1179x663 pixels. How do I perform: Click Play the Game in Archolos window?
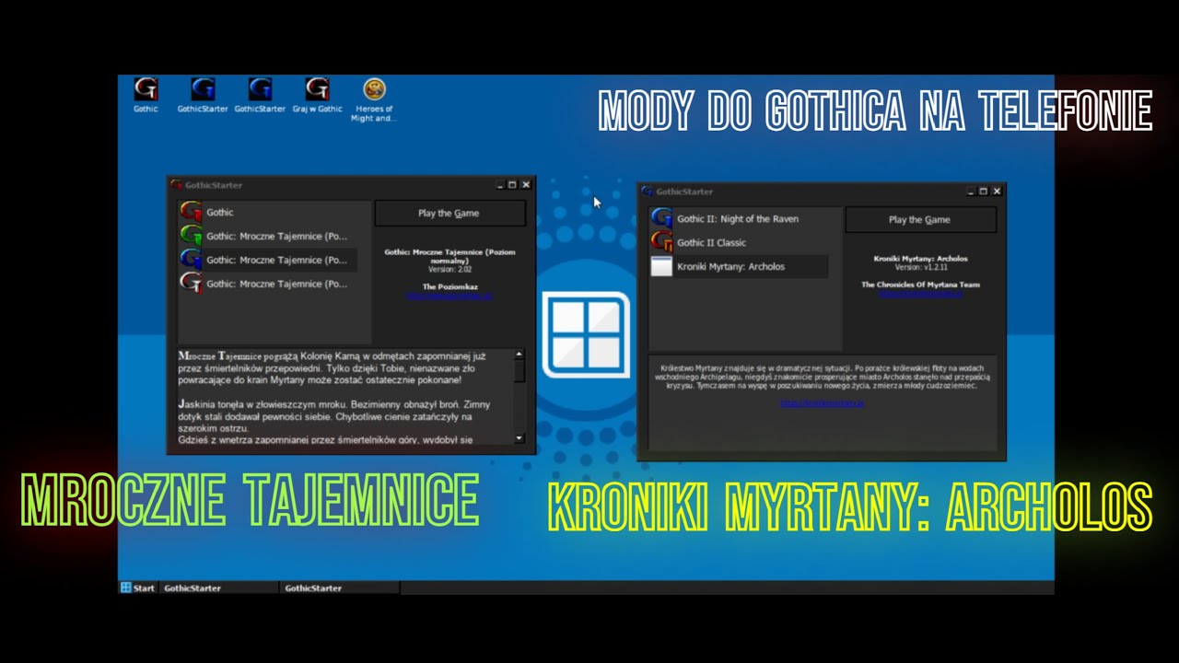click(920, 219)
